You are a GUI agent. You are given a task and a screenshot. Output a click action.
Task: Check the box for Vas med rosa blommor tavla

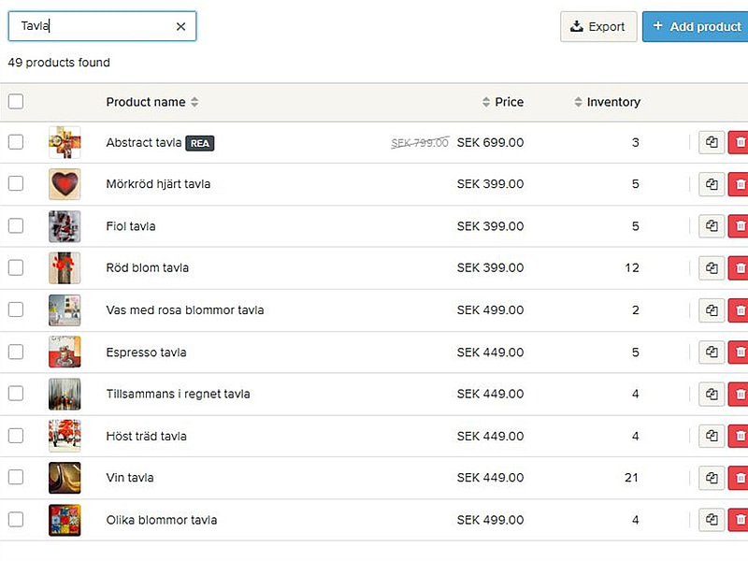[16, 309]
